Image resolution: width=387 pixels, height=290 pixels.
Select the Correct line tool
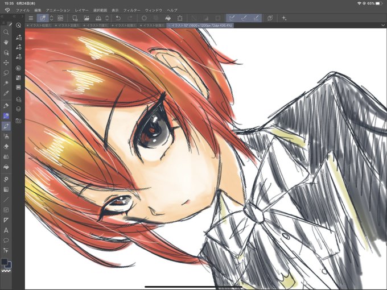pyautogui.click(x=6, y=251)
